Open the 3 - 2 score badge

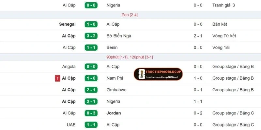(91, 36)
